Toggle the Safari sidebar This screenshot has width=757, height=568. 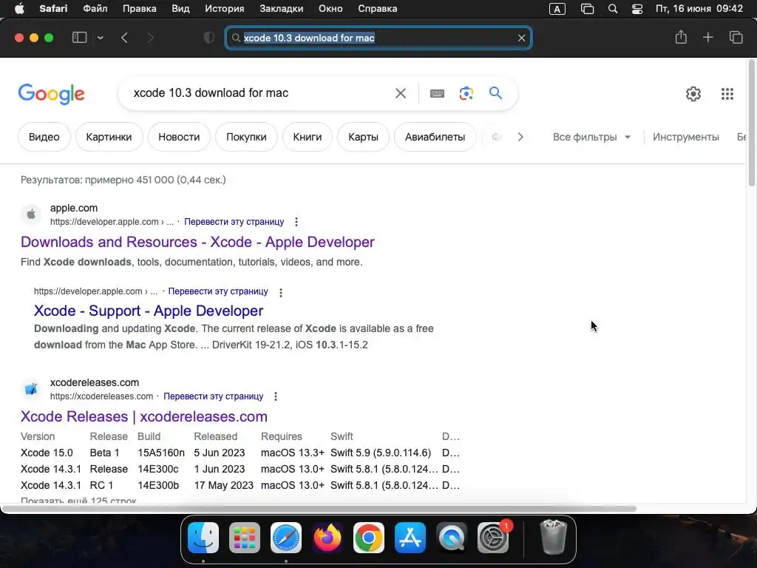tap(79, 38)
